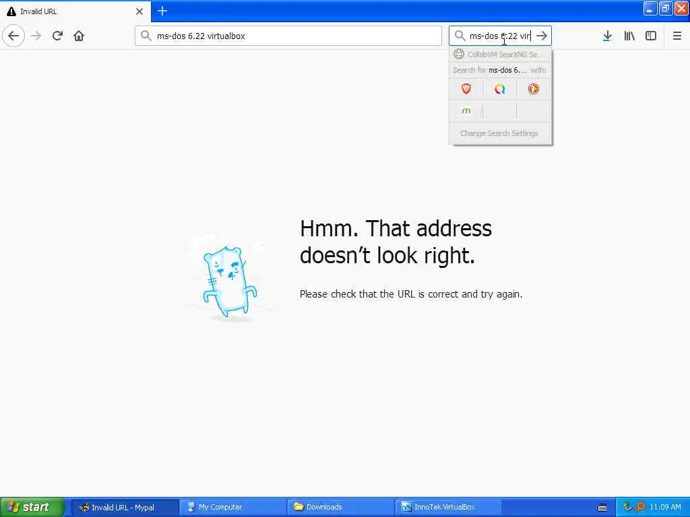690x517 pixels.
Task: Click the 'Hmm. That address doesn't look right.' heading
Action: (x=396, y=242)
